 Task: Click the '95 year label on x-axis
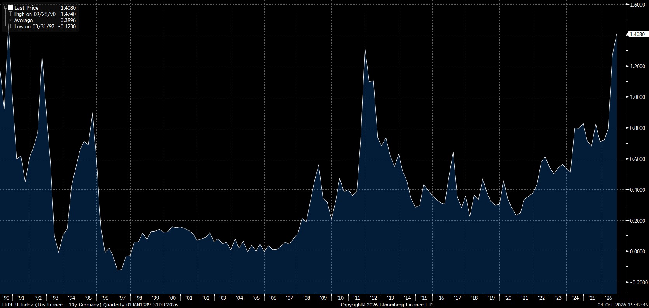88,298
